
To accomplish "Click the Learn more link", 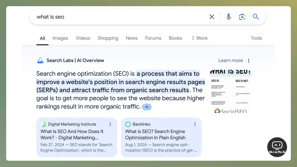I will [x=230, y=60].
